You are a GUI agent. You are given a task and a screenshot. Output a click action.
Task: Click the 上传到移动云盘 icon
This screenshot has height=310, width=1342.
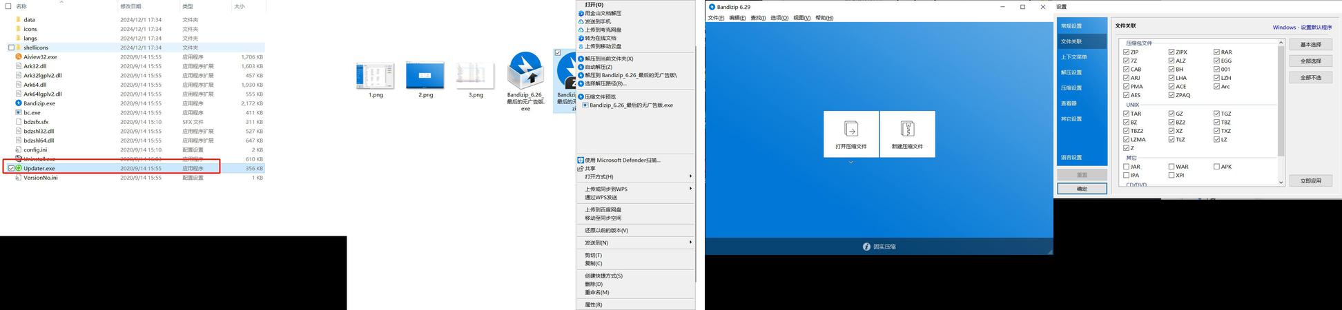(581, 46)
